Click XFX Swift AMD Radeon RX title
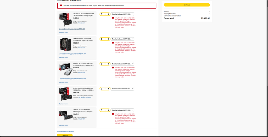 84,39
